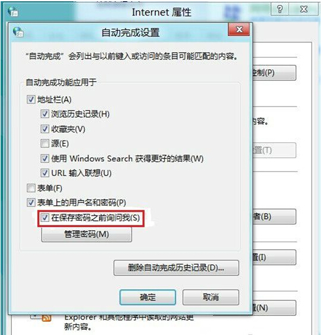This screenshot has width=323, height=335.
Task: Toggle 使用 Windows Search 获得更好的结果 checkbox
Action: point(45,158)
